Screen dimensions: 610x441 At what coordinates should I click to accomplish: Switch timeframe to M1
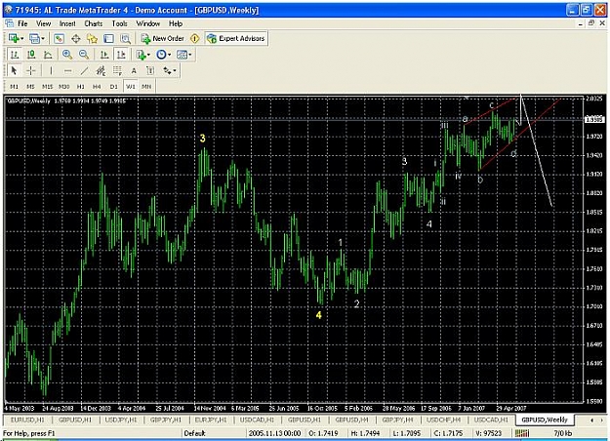15,86
